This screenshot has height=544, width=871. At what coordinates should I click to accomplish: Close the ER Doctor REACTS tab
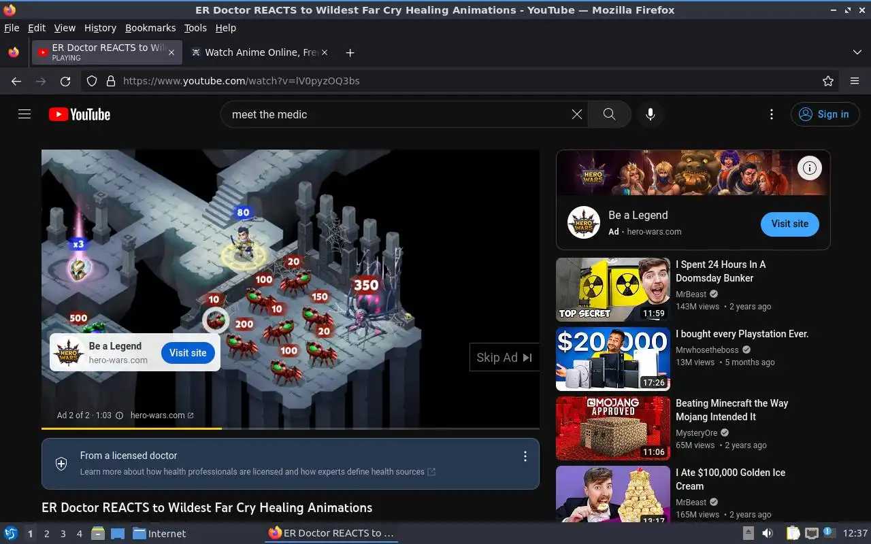(x=171, y=52)
